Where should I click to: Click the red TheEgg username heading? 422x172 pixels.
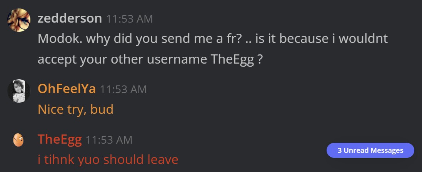click(60, 139)
